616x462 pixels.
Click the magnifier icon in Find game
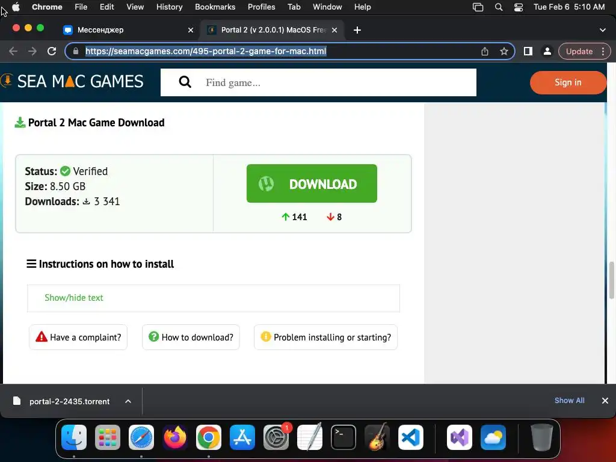click(185, 82)
